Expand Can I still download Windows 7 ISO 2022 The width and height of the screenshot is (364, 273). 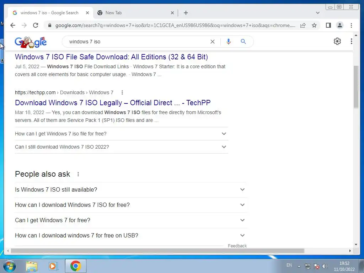[121, 147]
